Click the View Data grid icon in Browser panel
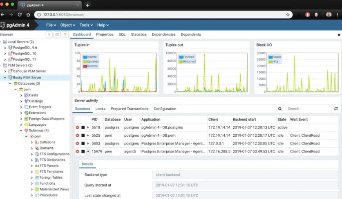The image size is (342, 199). tap(57, 35)
